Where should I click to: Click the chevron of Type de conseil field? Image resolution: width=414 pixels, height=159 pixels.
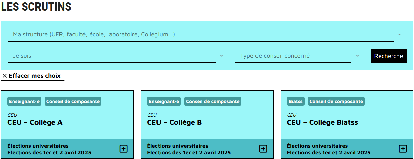click(x=357, y=56)
